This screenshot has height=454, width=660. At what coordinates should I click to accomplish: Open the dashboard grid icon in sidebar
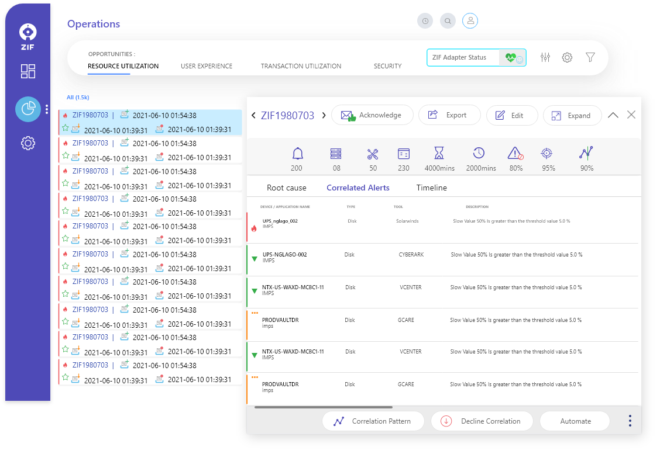point(28,71)
